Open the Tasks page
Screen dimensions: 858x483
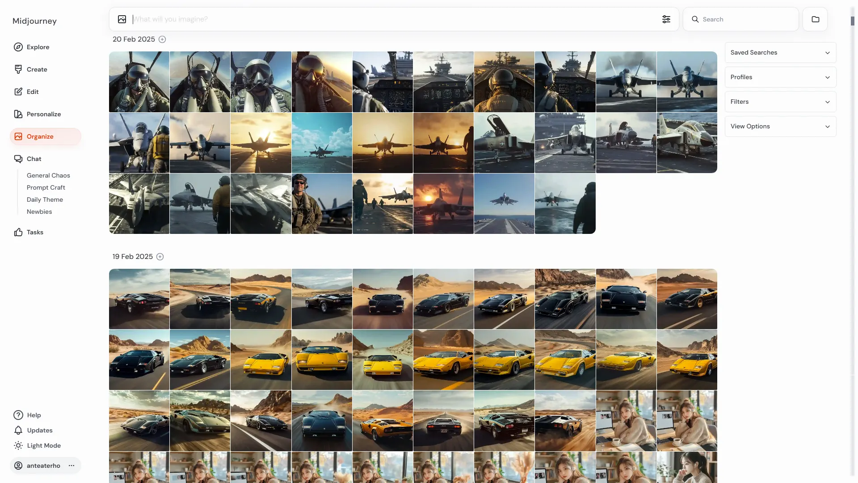(35, 232)
